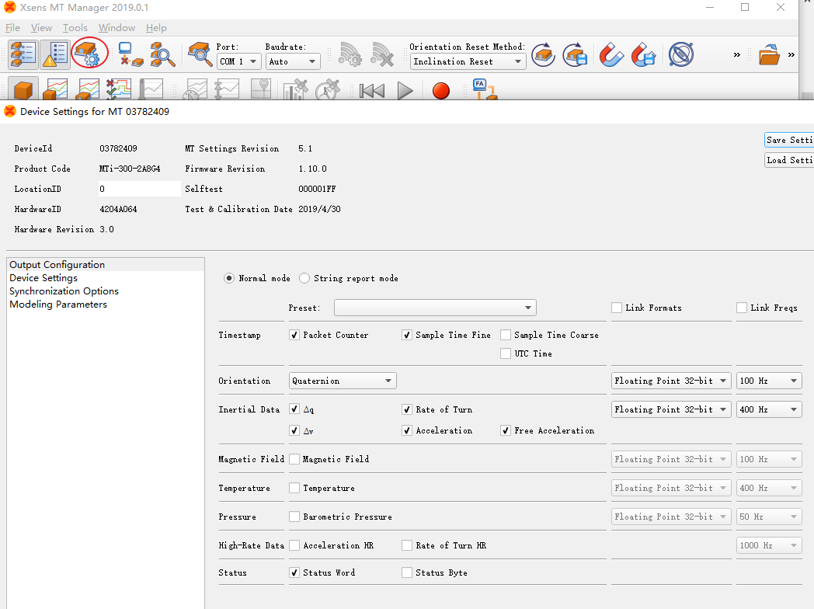
Task: Open the File menu
Action: pyautogui.click(x=12, y=28)
